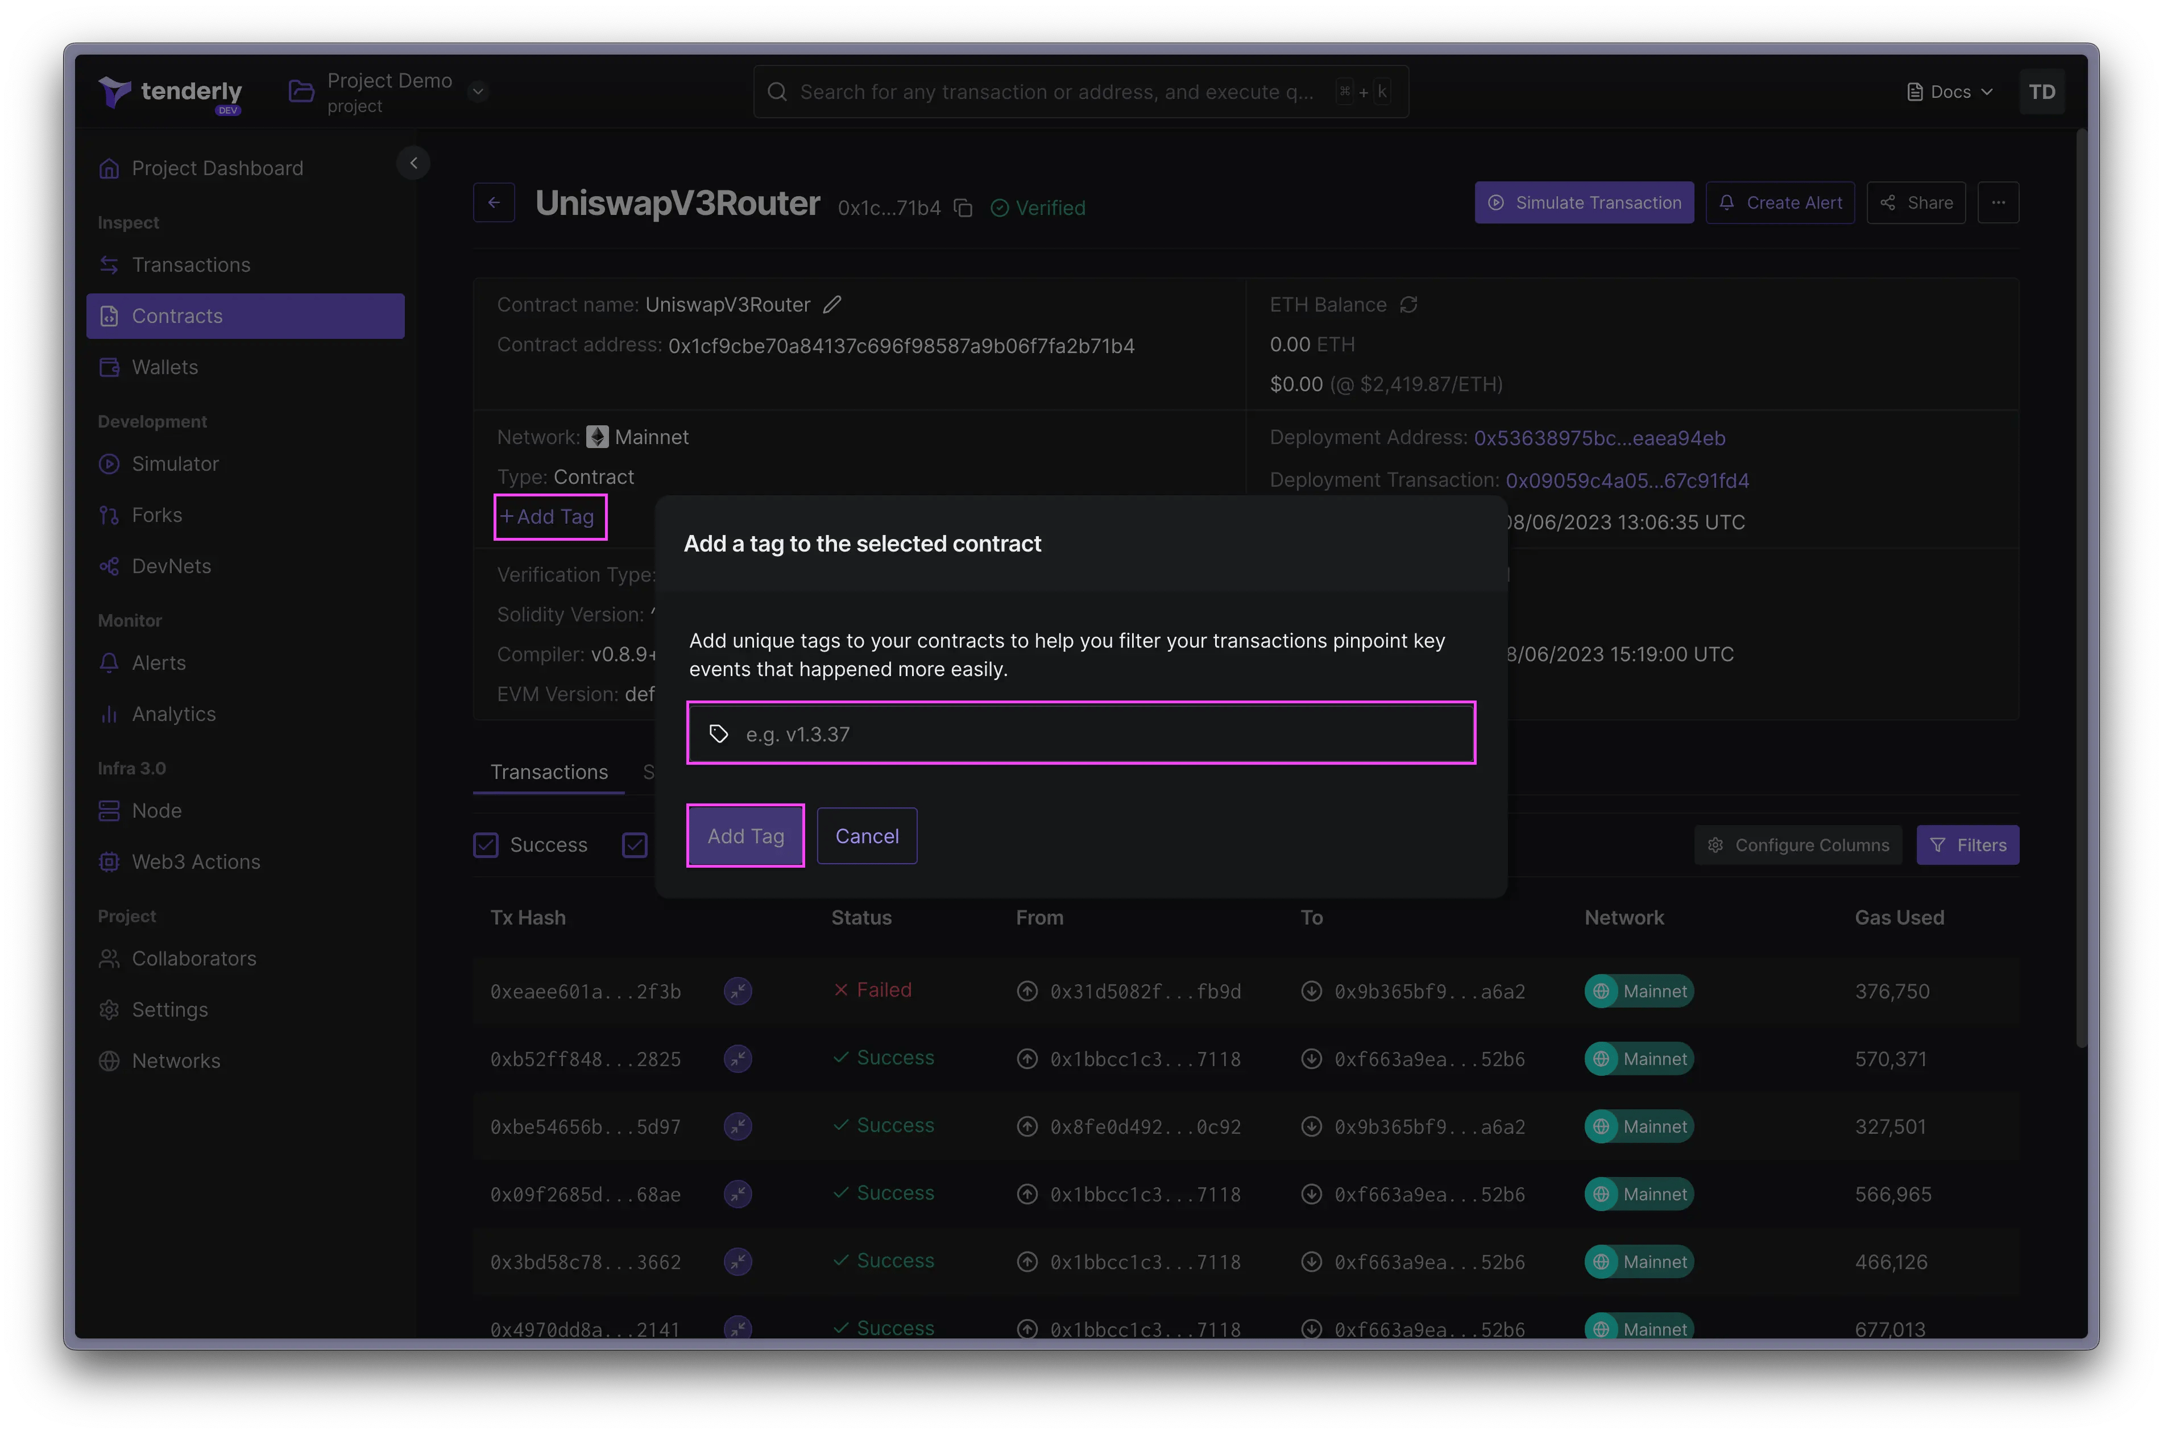Screen dimensions: 2163x1434
Task: Open the Filters button
Action: click(1968, 845)
